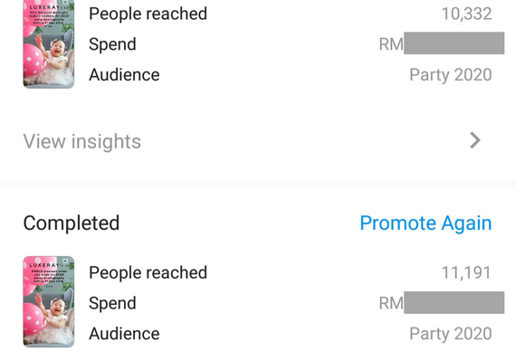Tap carousel icon on second thumbnail corner

[65, 261]
